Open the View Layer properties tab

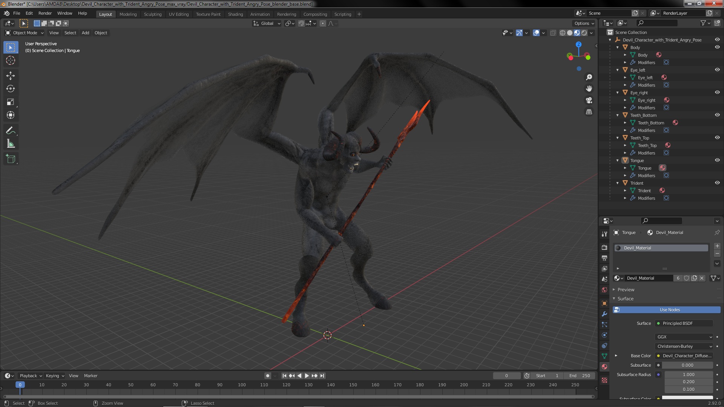(604, 269)
